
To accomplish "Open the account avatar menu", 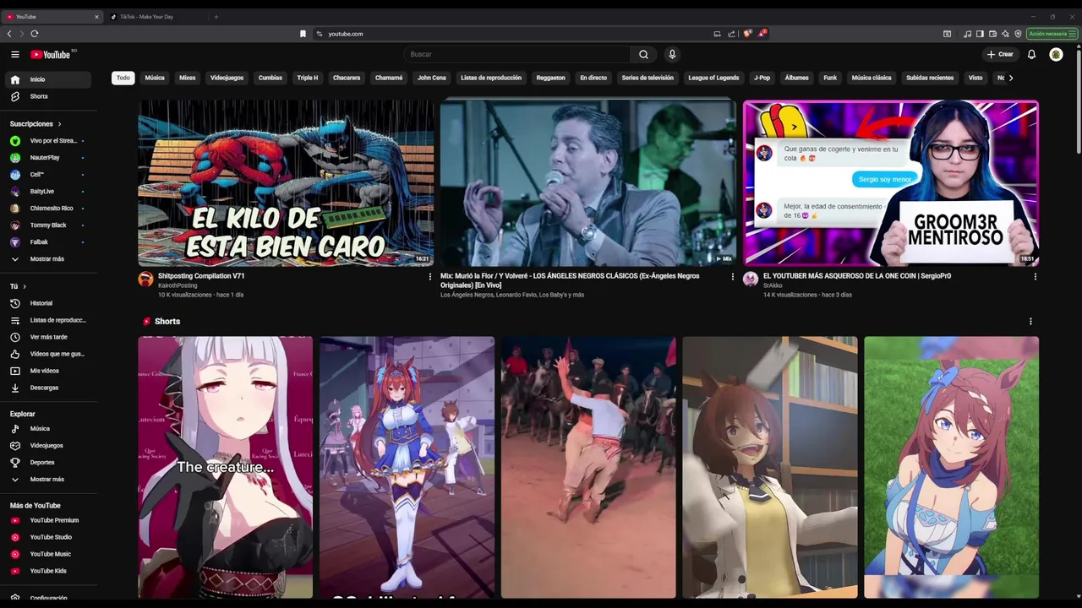I will pyautogui.click(x=1056, y=54).
